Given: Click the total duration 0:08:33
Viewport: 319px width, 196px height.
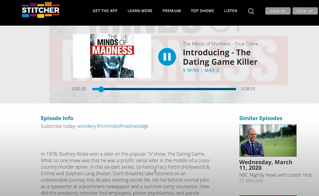Looking at the screenshot, I should 248,89.
